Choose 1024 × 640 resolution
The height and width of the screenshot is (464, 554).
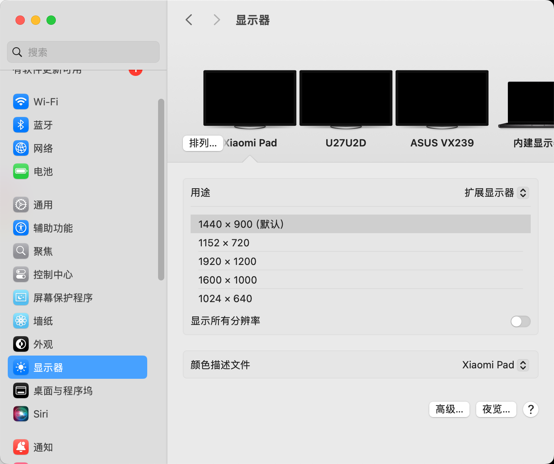coord(361,299)
